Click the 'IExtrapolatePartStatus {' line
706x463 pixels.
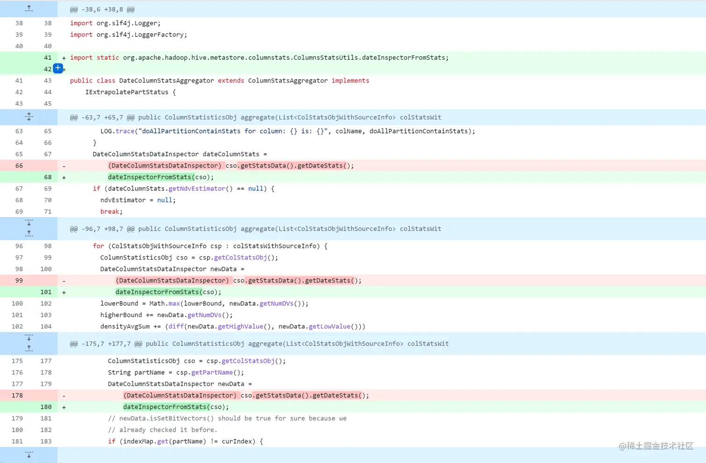130,92
